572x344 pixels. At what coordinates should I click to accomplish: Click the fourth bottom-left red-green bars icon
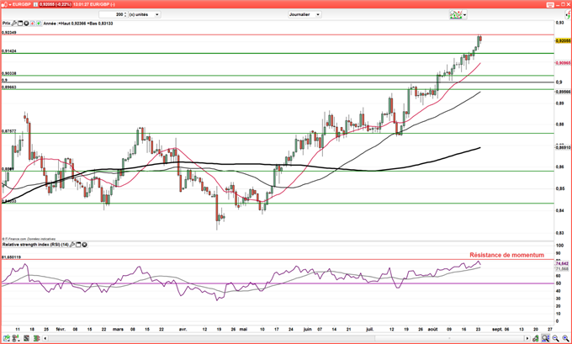tap(35, 338)
